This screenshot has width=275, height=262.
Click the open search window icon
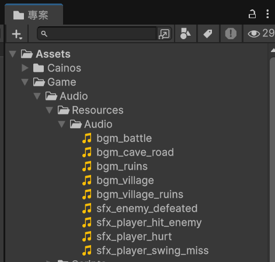(164, 34)
